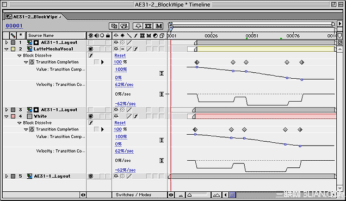Click the first comp-flowchart button beside the time display

(114, 26)
